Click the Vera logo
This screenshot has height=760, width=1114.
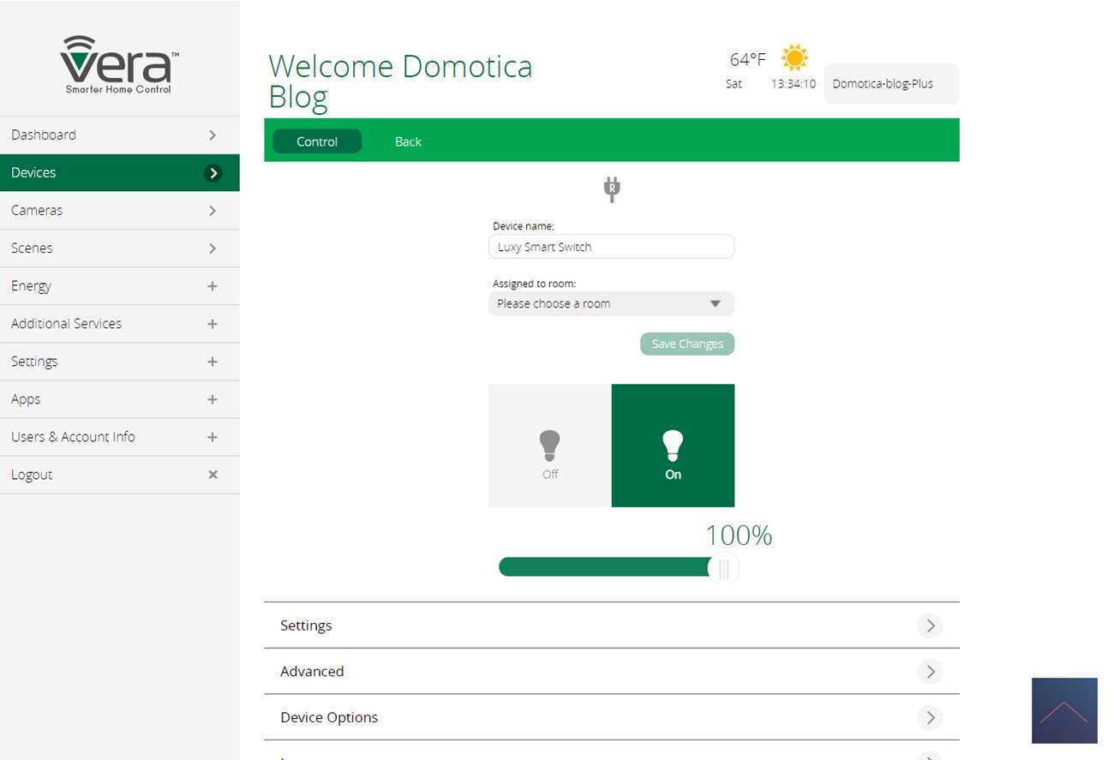tap(119, 64)
